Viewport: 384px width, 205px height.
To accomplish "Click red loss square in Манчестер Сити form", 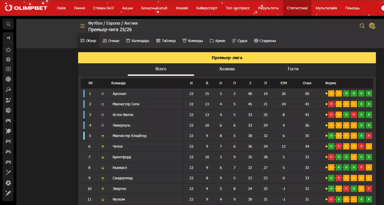I will click(331, 104).
